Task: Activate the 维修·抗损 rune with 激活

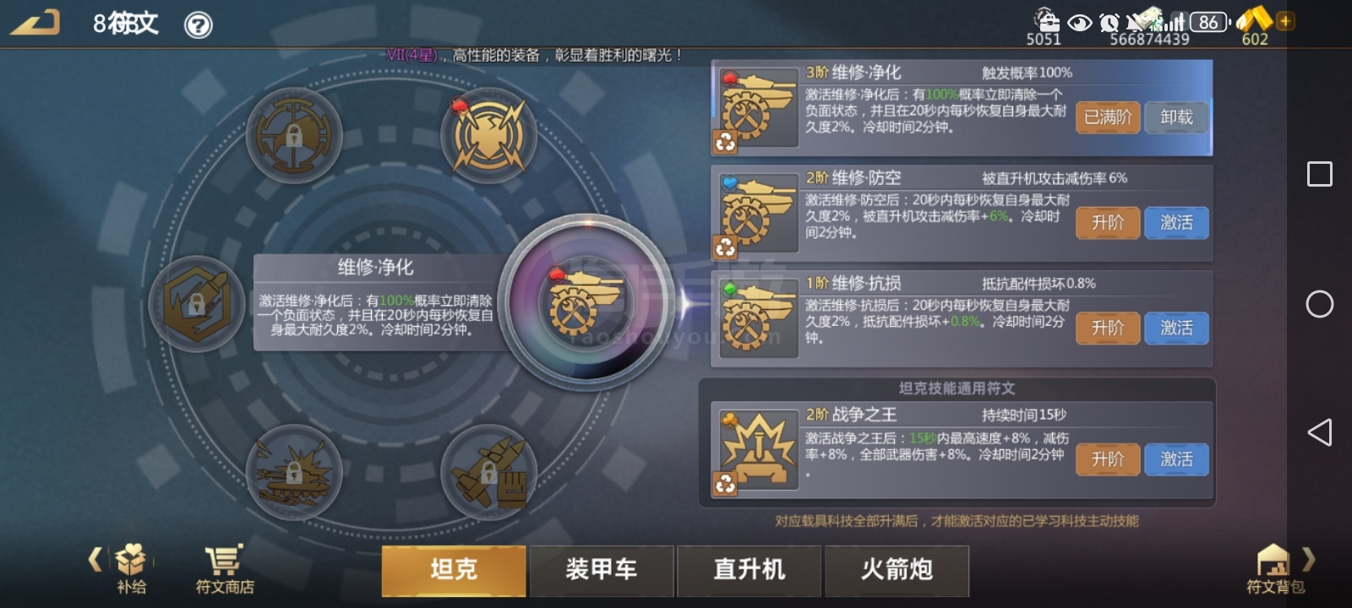Action: tap(1176, 328)
